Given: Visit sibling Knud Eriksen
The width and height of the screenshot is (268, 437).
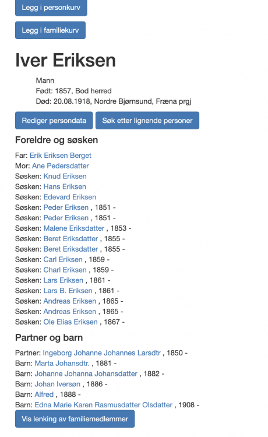Looking at the screenshot, I should click(65, 176).
